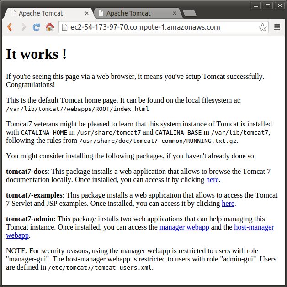Image resolution: width=287 pixels, height=287 pixels.
Task: Bookmark this page with the star icon
Action: point(262,27)
